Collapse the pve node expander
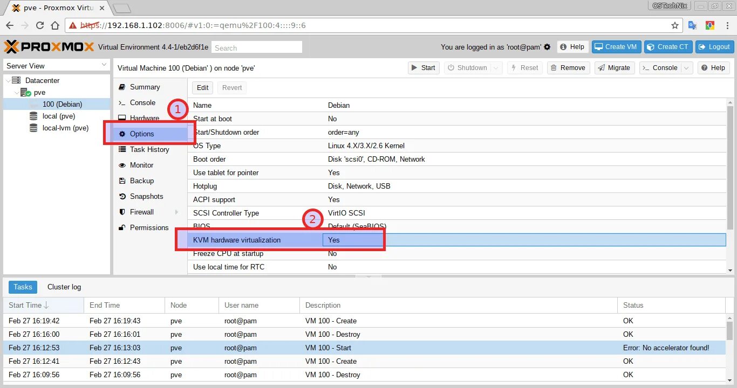The height and width of the screenshot is (388, 737). coord(16,93)
